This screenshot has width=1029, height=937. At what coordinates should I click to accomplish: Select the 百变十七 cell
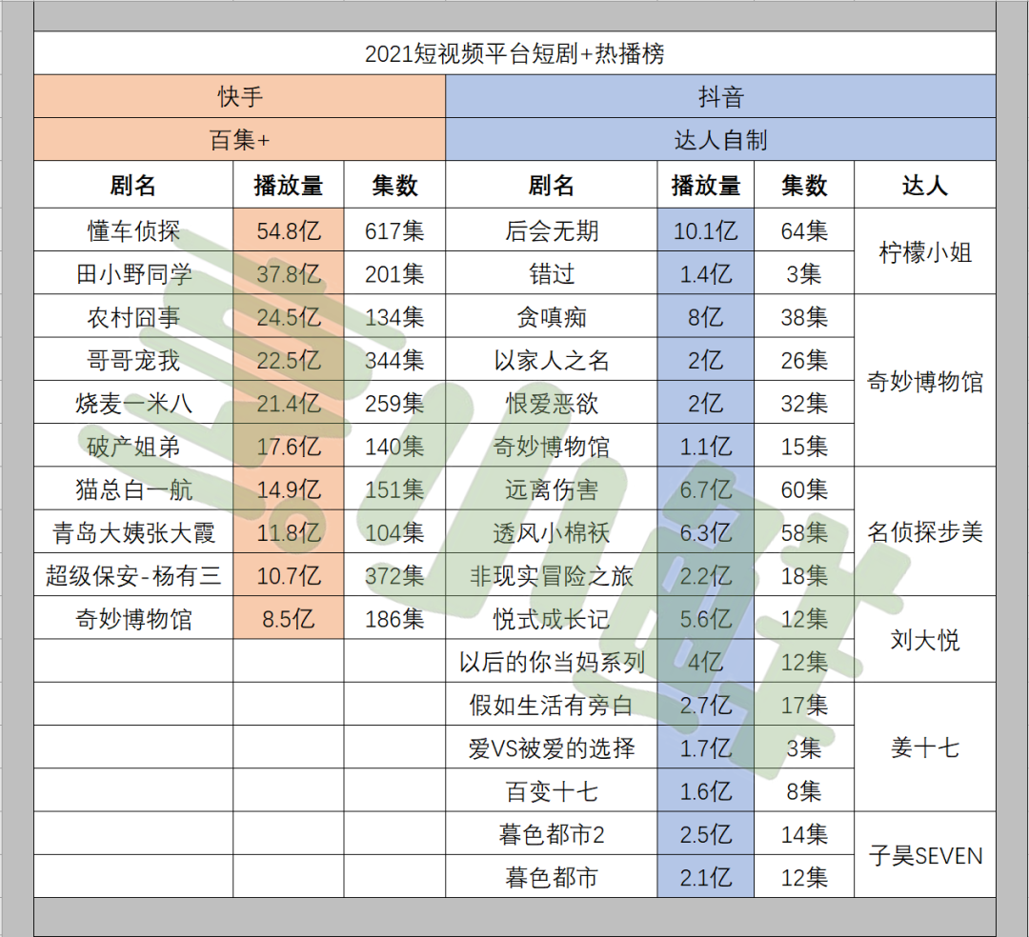pyautogui.click(x=552, y=790)
